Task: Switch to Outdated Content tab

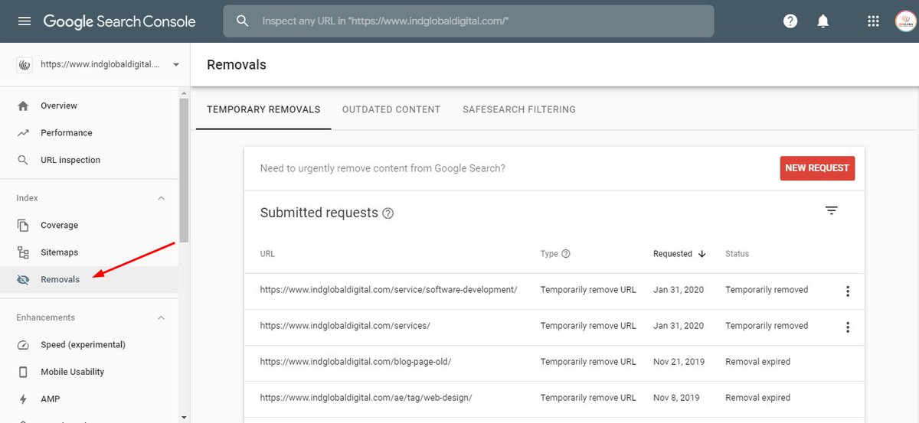Action: click(x=391, y=109)
